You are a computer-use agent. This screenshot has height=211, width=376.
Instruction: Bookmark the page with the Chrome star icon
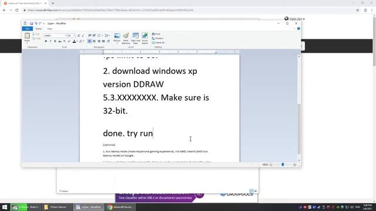(x=358, y=11)
